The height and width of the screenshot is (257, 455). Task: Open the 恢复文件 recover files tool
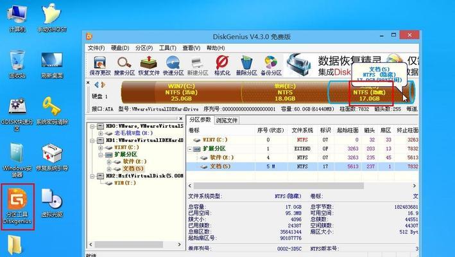(149, 66)
